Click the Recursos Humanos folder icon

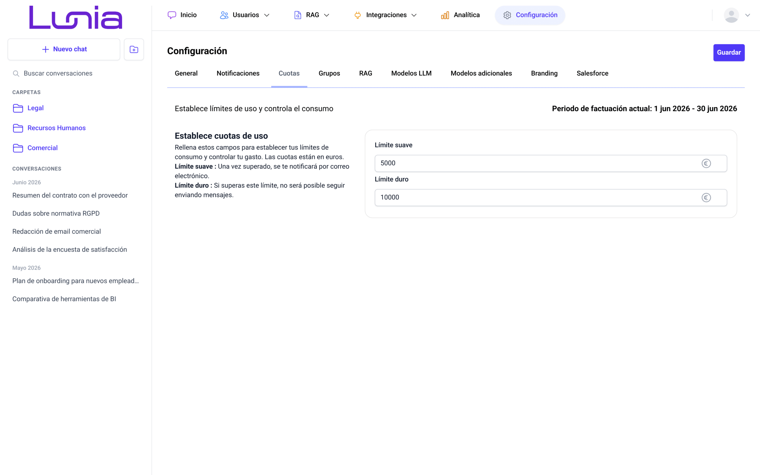18,128
